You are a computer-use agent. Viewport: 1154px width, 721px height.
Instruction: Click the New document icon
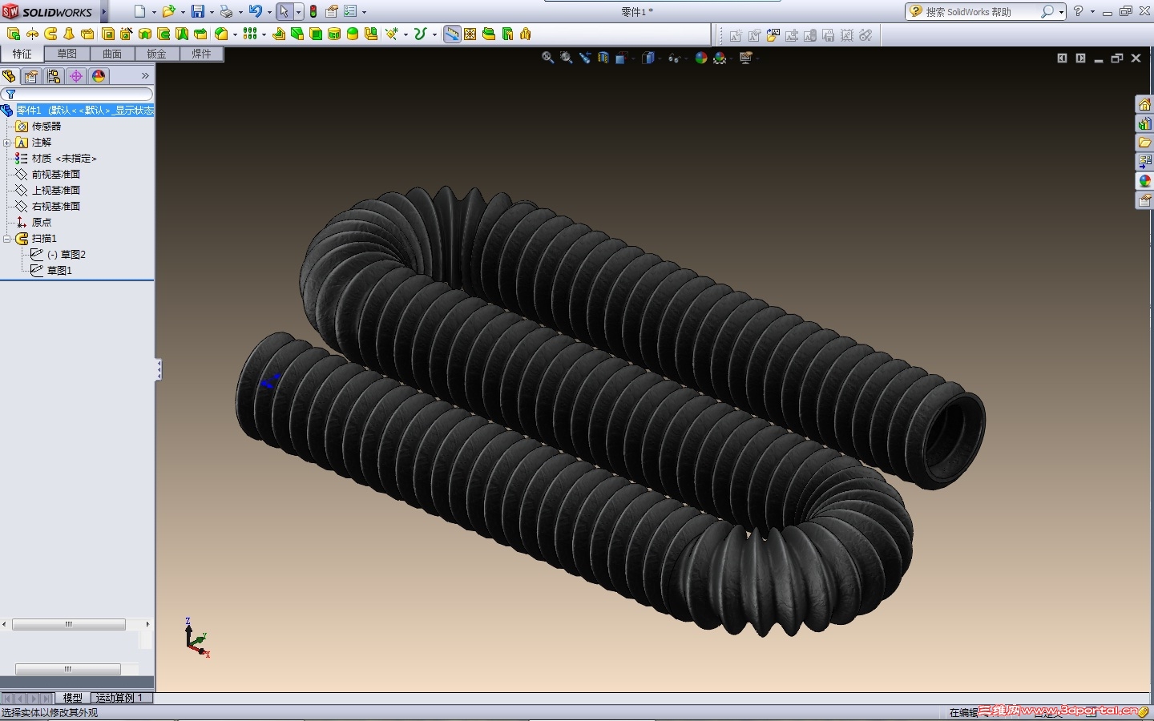coord(139,11)
